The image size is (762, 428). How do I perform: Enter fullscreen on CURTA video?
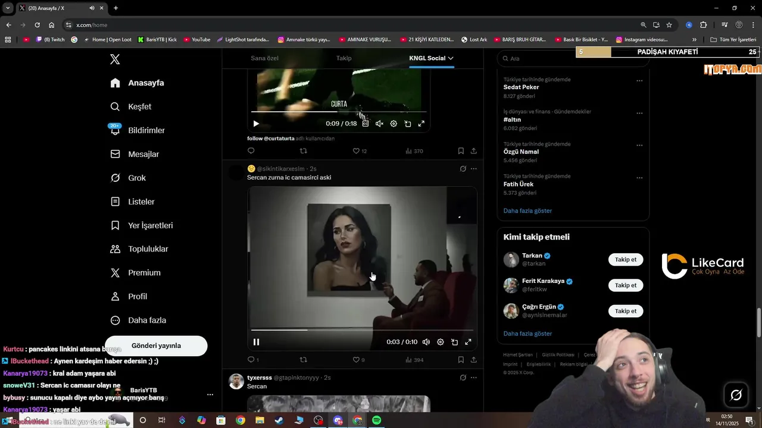click(x=421, y=124)
